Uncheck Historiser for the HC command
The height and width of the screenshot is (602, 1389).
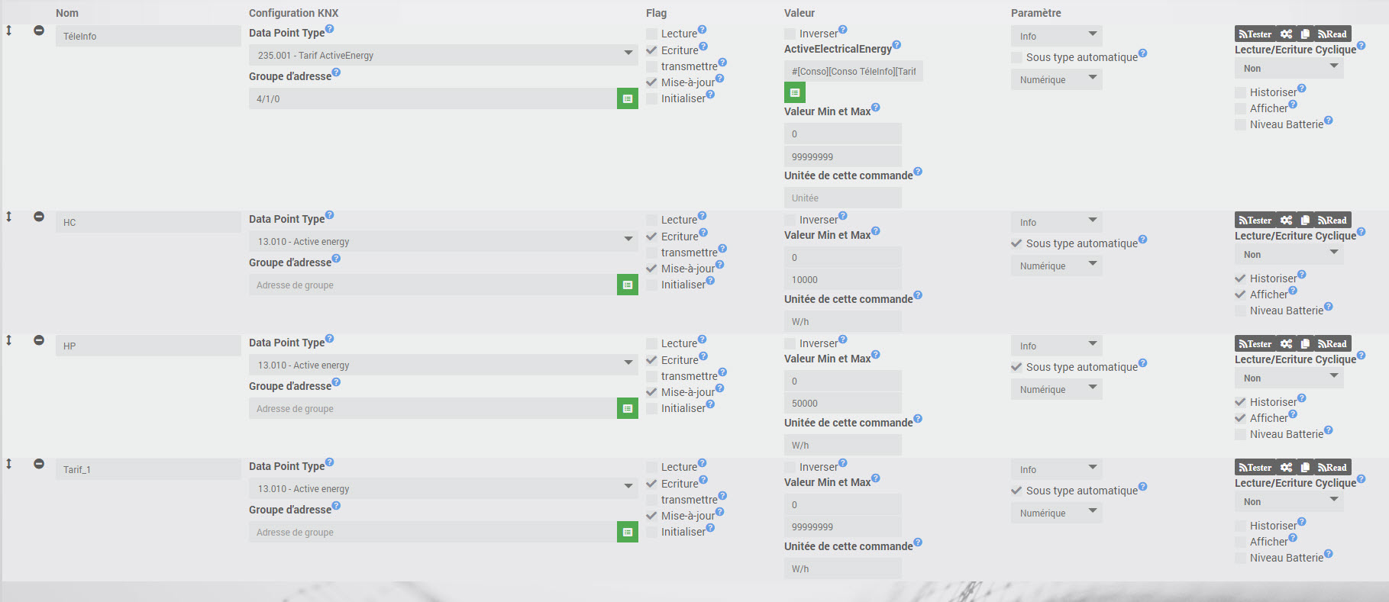(x=1241, y=278)
